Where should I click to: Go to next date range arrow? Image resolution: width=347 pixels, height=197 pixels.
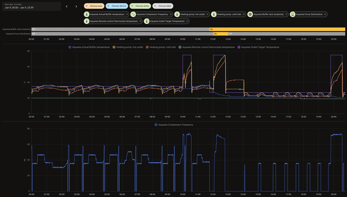76,6
